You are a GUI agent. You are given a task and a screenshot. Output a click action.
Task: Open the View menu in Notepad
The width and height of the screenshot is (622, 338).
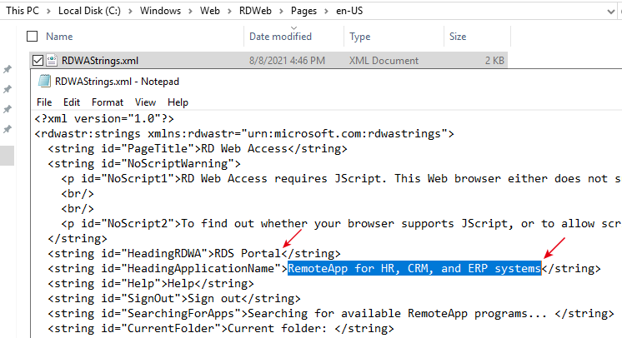(145, 102)
